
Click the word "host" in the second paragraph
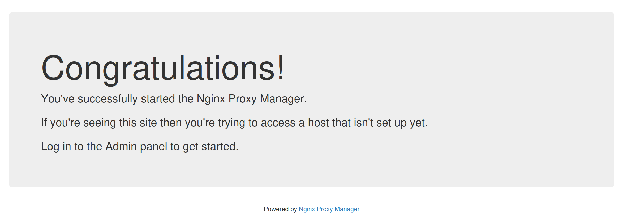click(318, 123)
